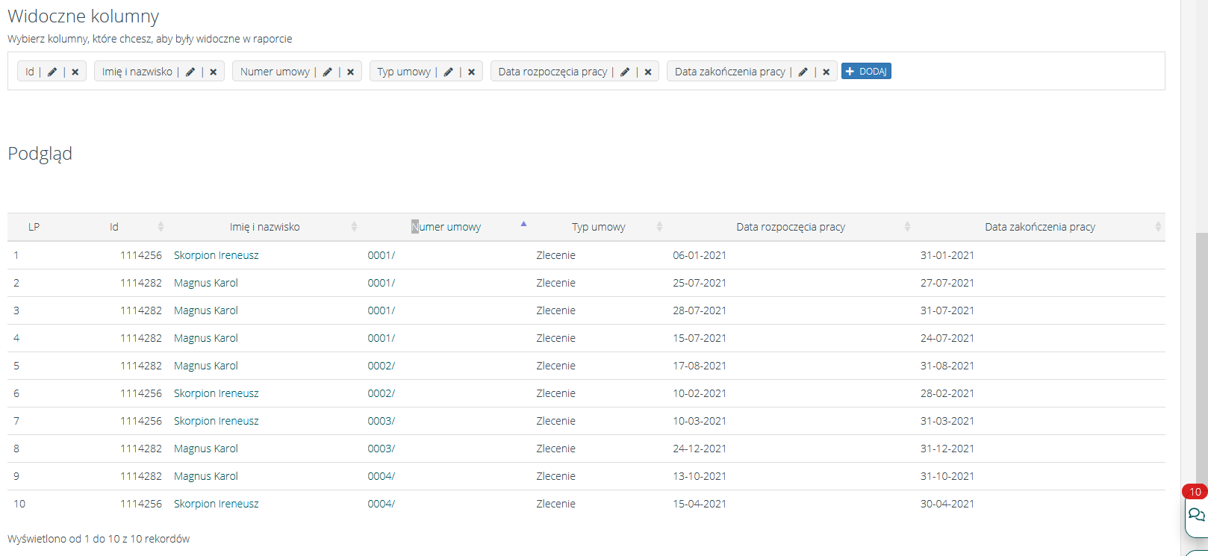Remove the Typ umowy column chip
The width and height of the screenshot is (1208, 556).
pyautogui.click(x=472, y=72)
